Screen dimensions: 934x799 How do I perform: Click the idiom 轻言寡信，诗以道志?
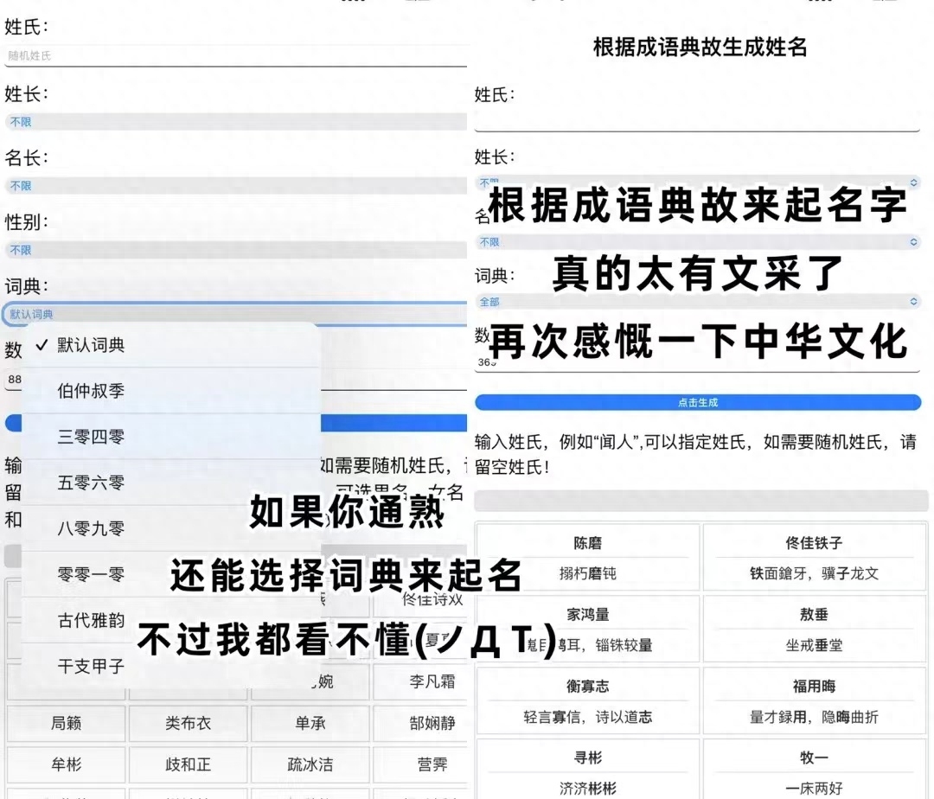point(588,717)
